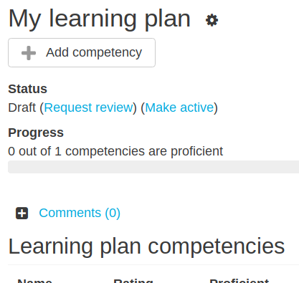Make the learning plan active

coord(179,107)
